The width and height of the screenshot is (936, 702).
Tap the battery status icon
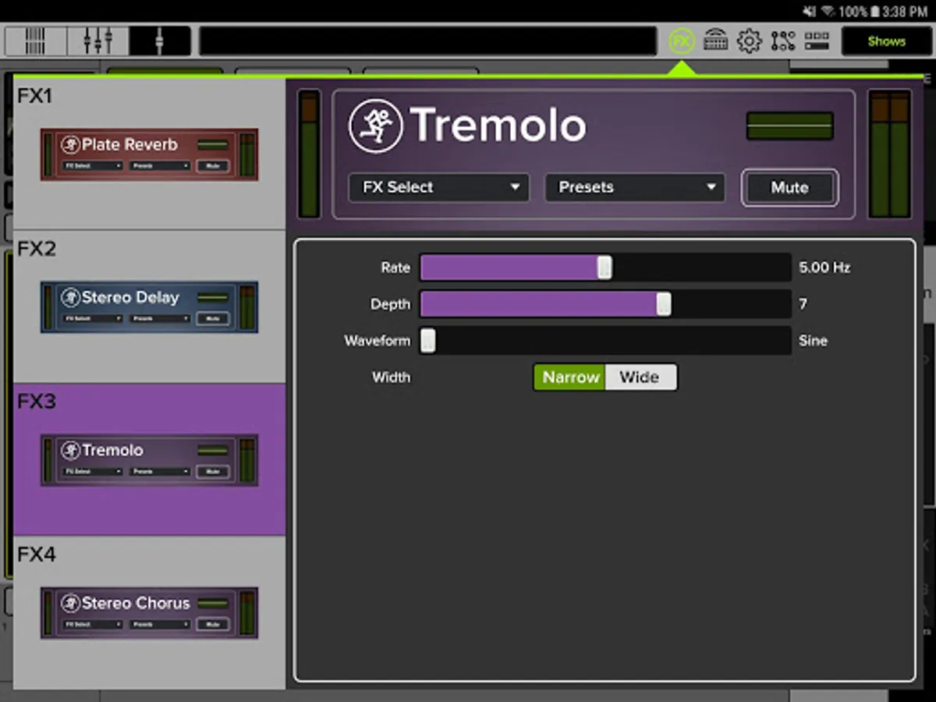pyautogui.click(x=875, y=12)
